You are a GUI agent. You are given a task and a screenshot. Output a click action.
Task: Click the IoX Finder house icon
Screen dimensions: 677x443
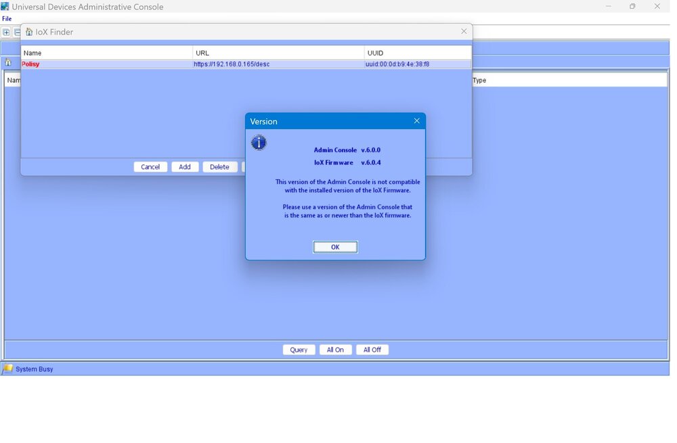pos(29,32)
